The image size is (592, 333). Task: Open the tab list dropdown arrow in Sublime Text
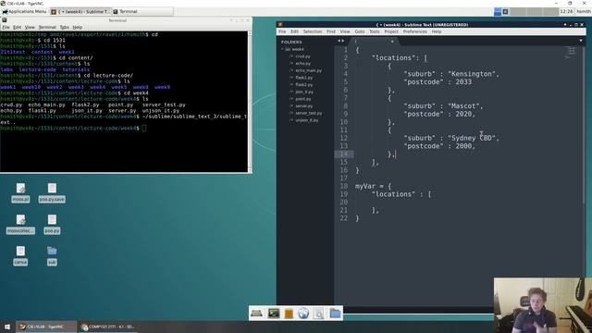(581, 41)
